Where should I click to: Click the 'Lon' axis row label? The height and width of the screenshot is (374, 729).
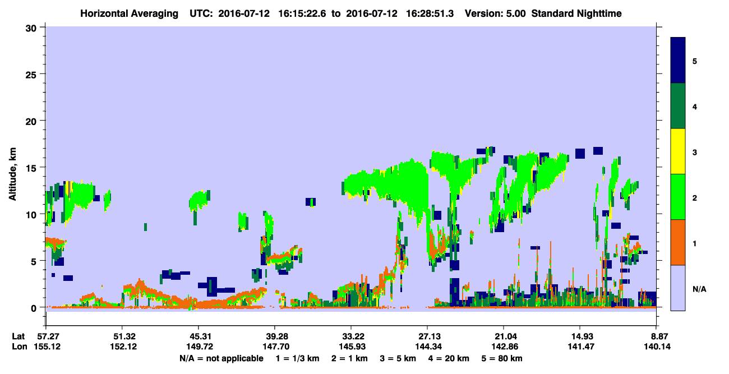pyautogui.click(x=19, y=347)
